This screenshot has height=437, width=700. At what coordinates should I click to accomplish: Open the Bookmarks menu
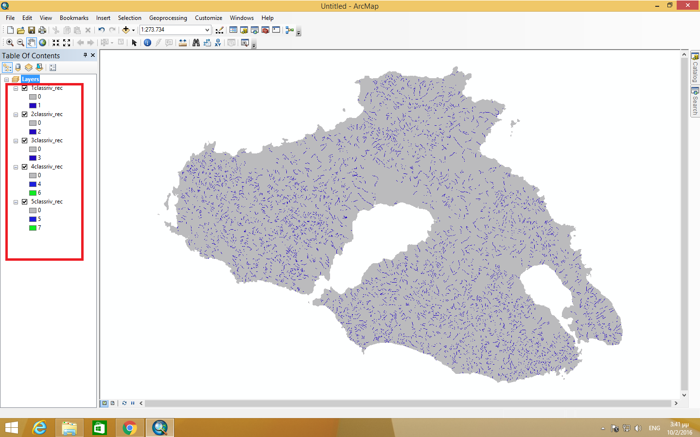tap(74, 18)
